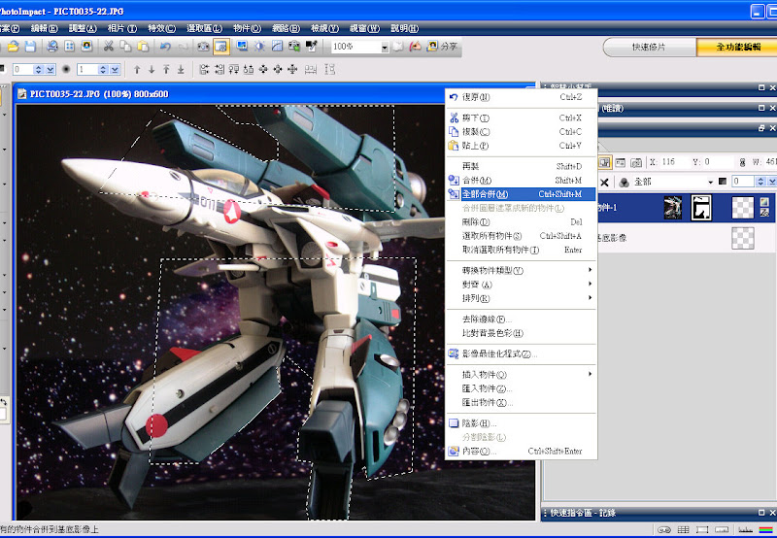Choose 貼上(P) paste in context menu

pyautogui.click(x=521, y=146)
